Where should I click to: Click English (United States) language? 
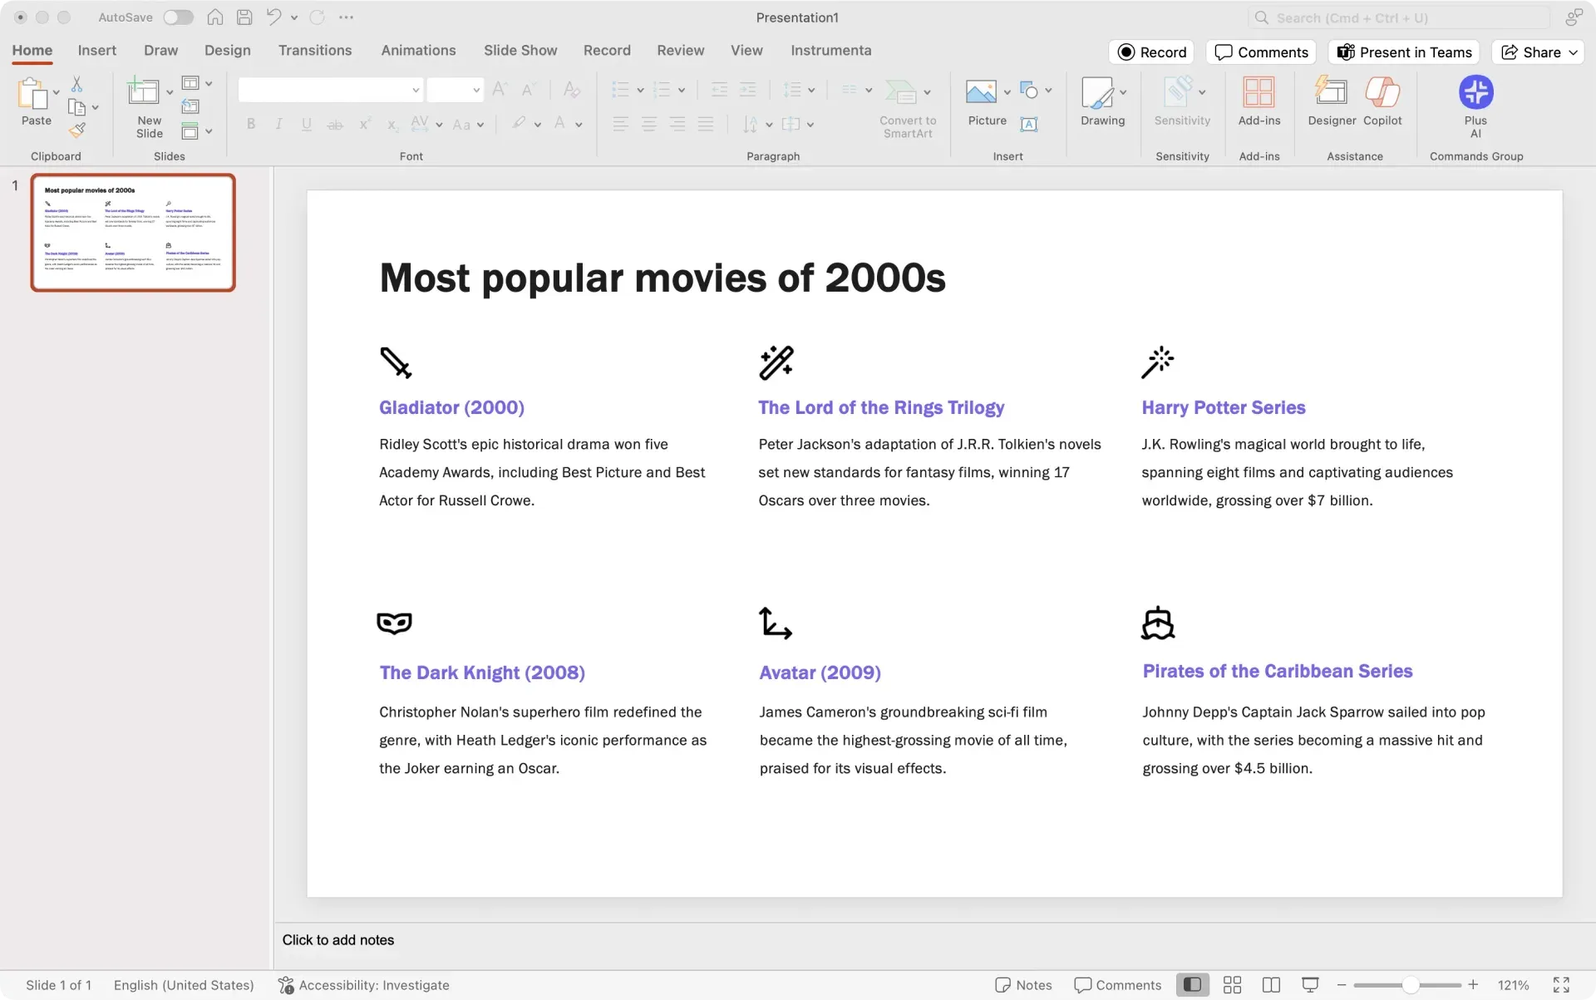[184, 985]
